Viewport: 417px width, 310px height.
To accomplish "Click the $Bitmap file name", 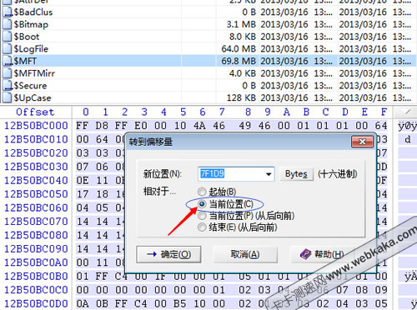I will (31, 24).
